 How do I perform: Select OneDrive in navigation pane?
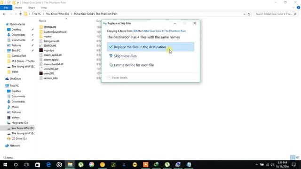[x=15, y=79]
